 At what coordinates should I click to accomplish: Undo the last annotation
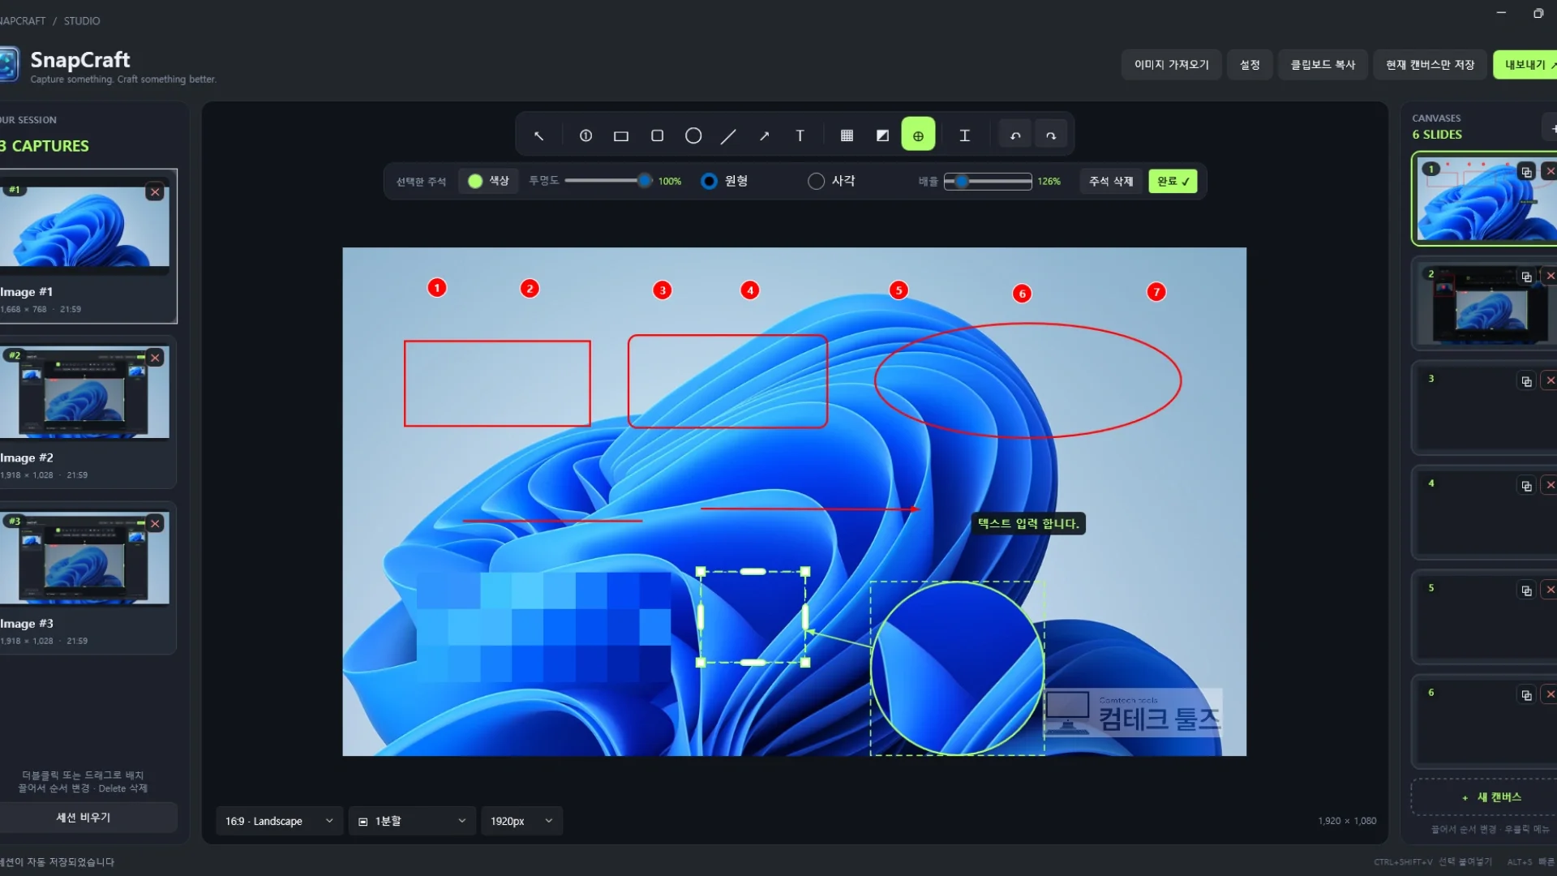click(x=1015, y=135)
